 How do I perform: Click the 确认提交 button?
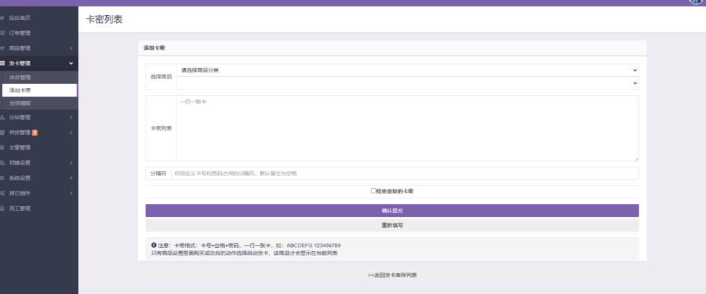(392, 211)
